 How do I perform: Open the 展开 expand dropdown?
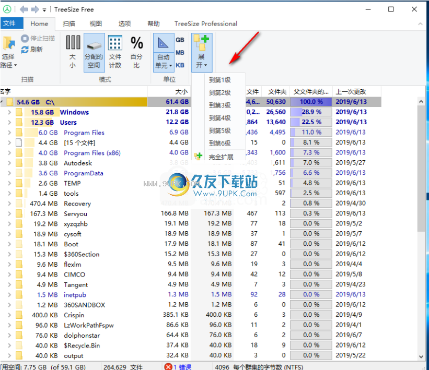(202, 52)
